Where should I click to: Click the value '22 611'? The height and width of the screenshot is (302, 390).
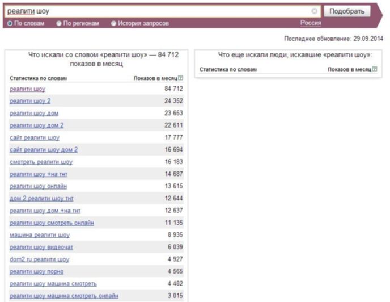click(x=173, y=125)
